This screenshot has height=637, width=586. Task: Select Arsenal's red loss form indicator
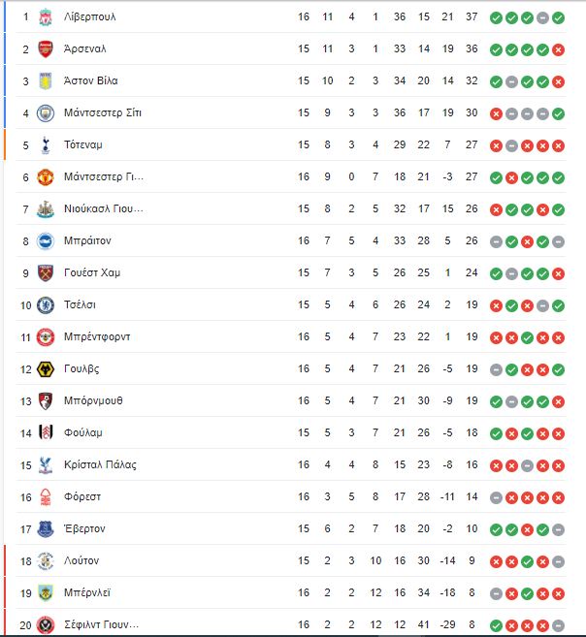559,50
